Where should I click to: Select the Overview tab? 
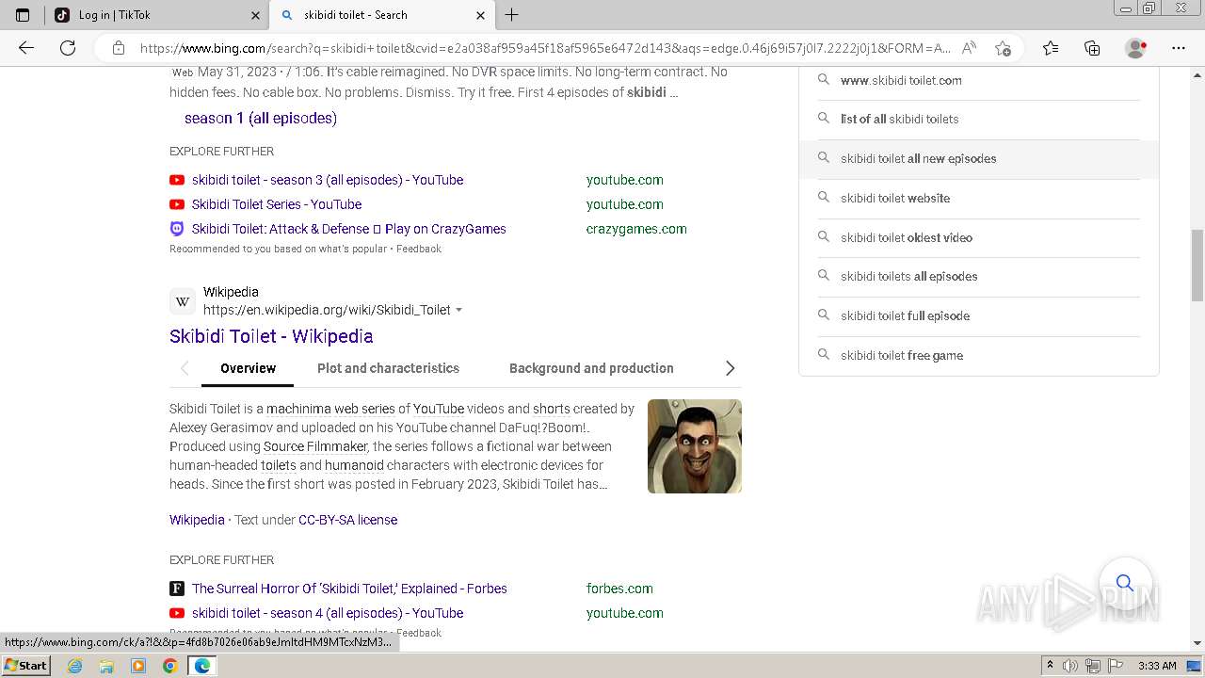(x=248, y=368)
